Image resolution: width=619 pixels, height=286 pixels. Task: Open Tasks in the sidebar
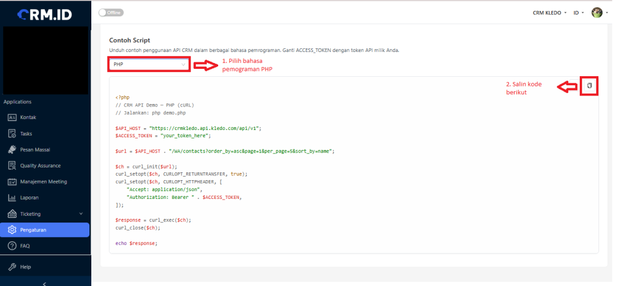click(45, 134)
